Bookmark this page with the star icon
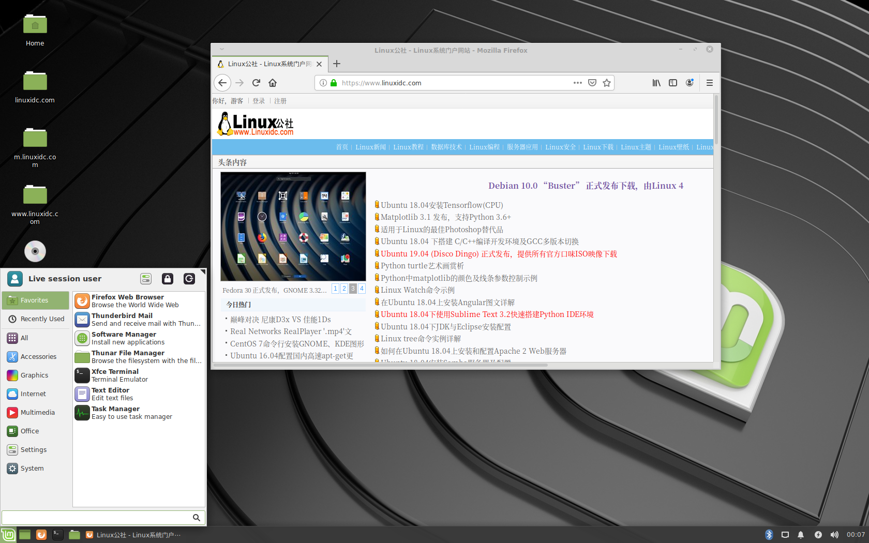 click(x=606, y=83)
